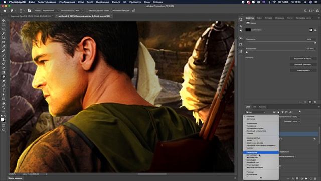Select the Smudge tool in the toolbar
Screen dimensions: 321x181
tap(4, 77)
